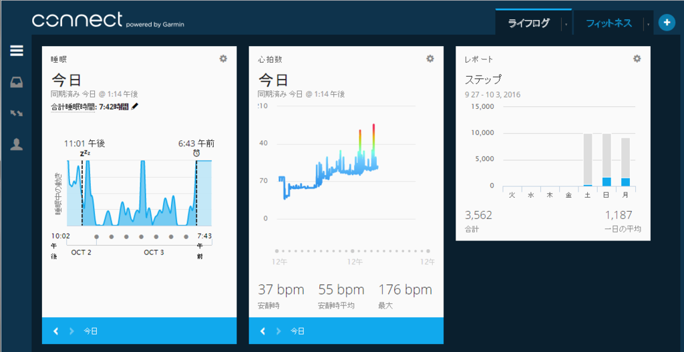The height and width of the screenshot is (352, 684).
Task: Click the 合計睡眠時間 label
Action: pyautogui.click(x=72, y=106)
